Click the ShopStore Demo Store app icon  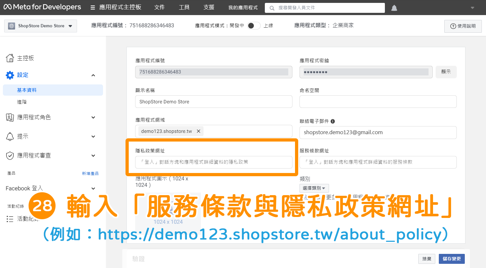12,26
